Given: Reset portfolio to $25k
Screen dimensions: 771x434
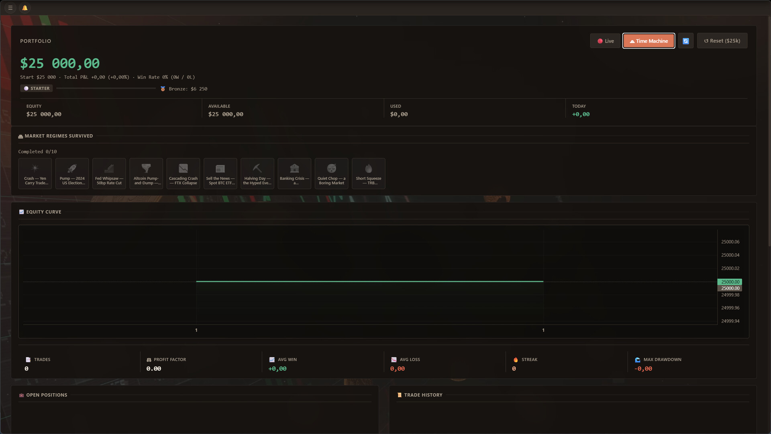Looking at the screenshot, I should [722, 41].
